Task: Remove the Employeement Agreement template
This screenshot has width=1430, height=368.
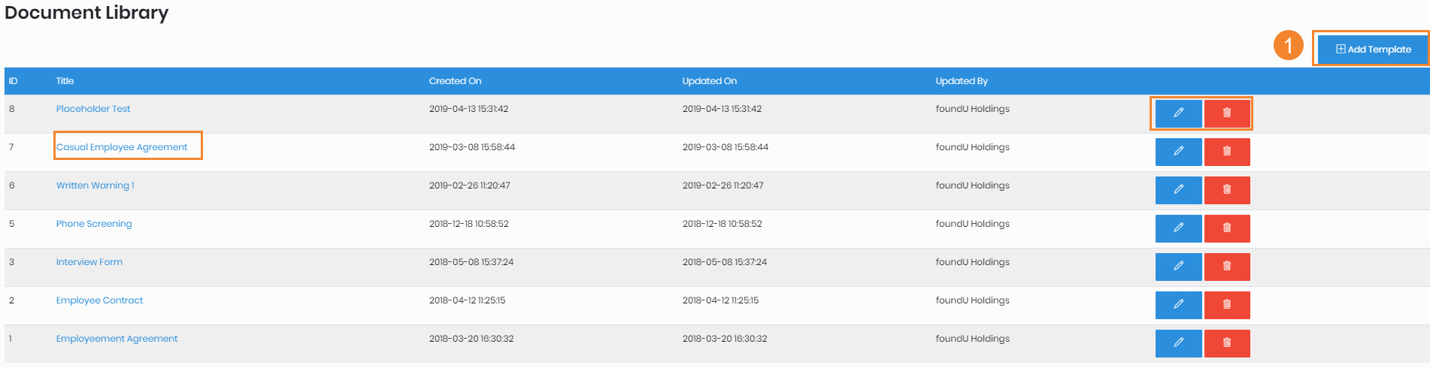Action: pos(1226,343)
